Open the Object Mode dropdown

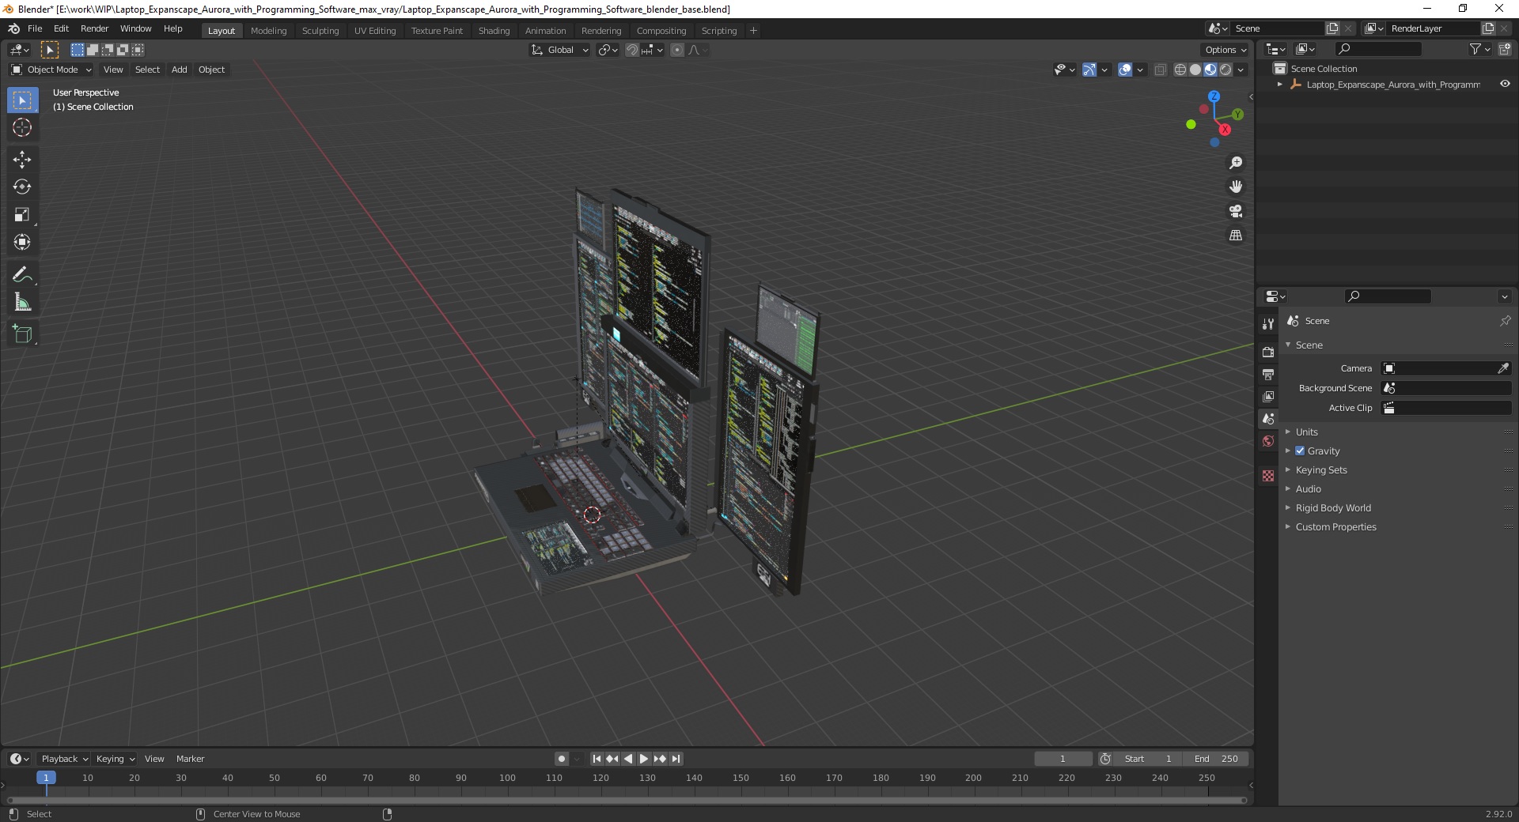click(x=51, y=70)
